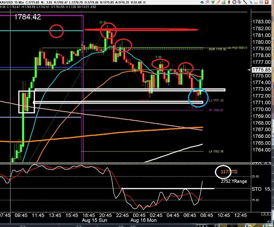The image size is (274, 227).
Task: Click the V:32.4K volume value in header
Action: (x=137, y=2)
